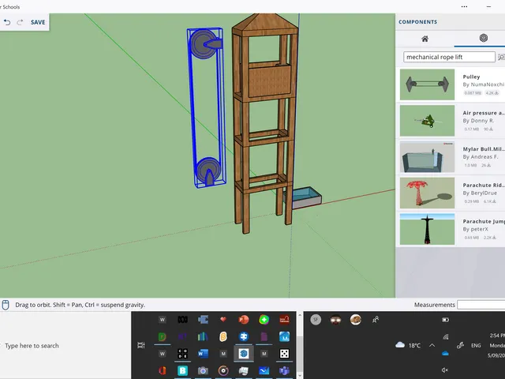
Task: Click the active SketchUp taskbar icon
Action: click(x=244, y=354)
